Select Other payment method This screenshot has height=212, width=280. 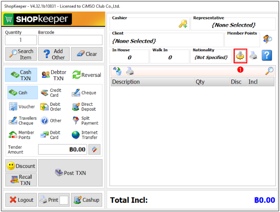click(51, 121)
